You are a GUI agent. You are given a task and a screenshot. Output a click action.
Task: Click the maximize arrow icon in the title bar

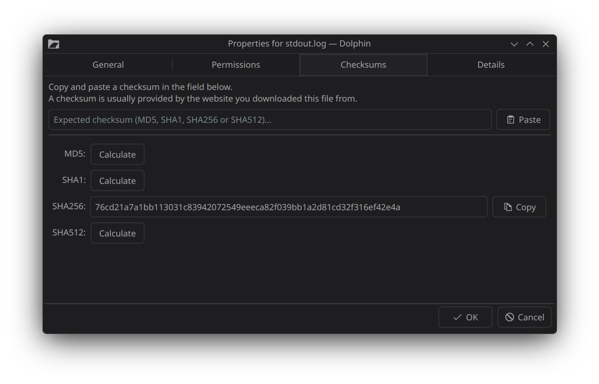pyautogui.click(x=530, y=44)
